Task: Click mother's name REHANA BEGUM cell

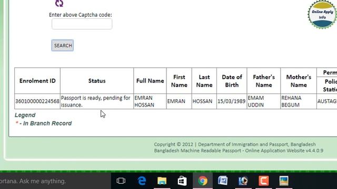Action: pos(299,101)
